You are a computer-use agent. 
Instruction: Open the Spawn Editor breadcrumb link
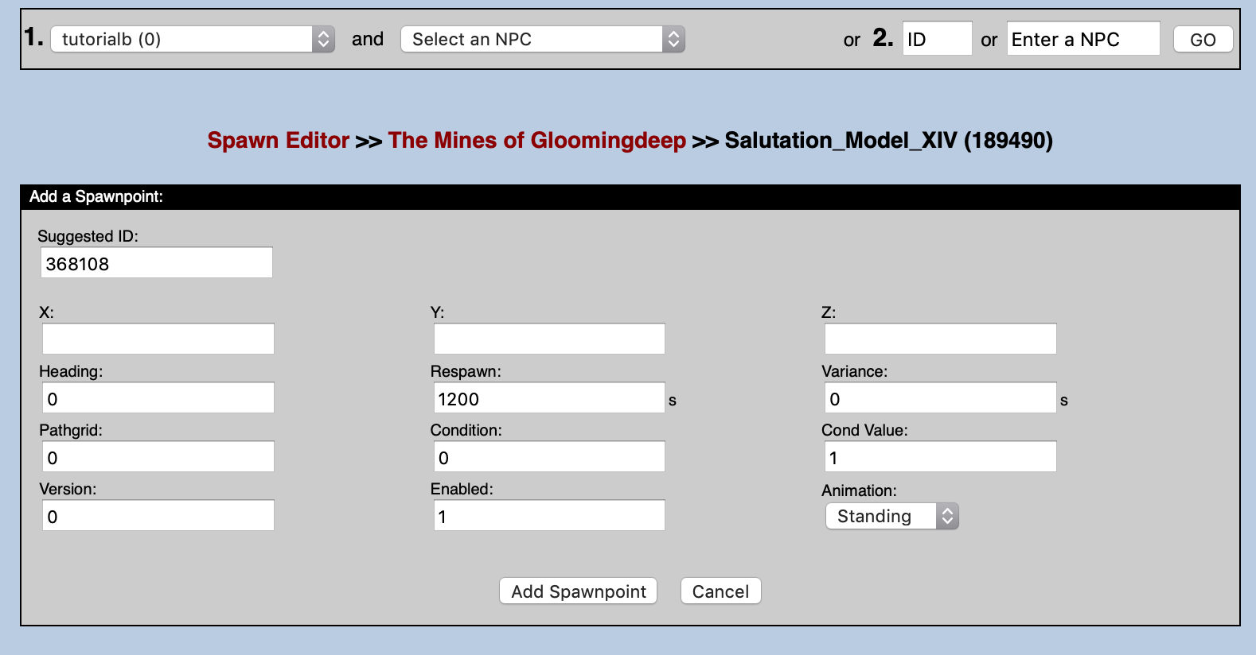[278, 141]
